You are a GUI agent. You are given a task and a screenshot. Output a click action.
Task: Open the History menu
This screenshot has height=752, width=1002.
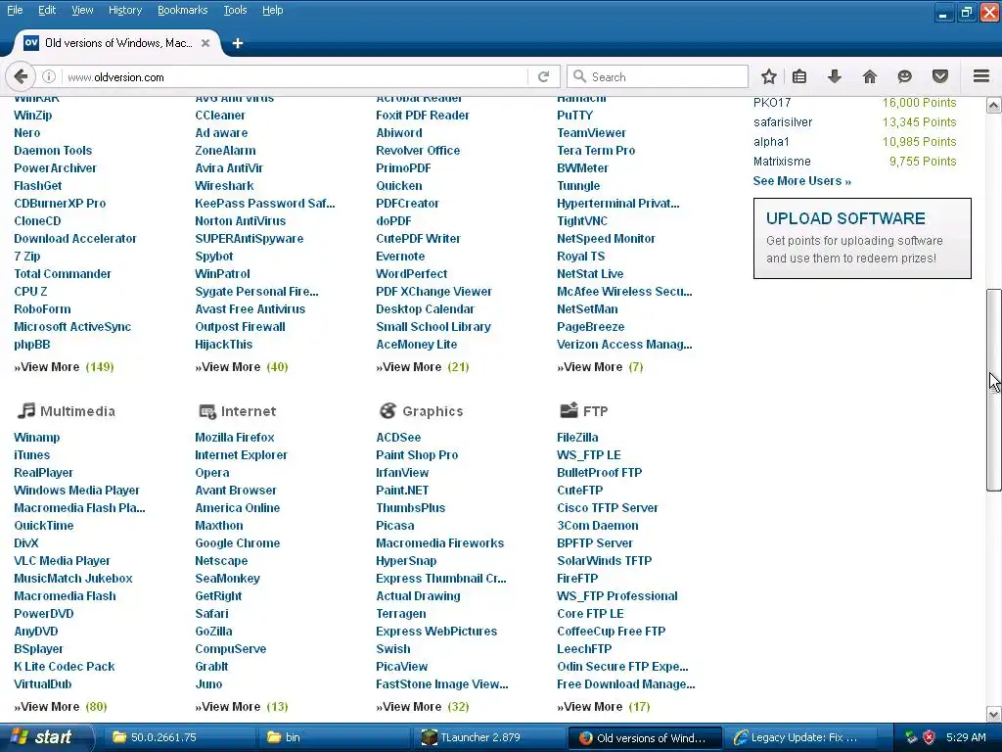(124, 10)
